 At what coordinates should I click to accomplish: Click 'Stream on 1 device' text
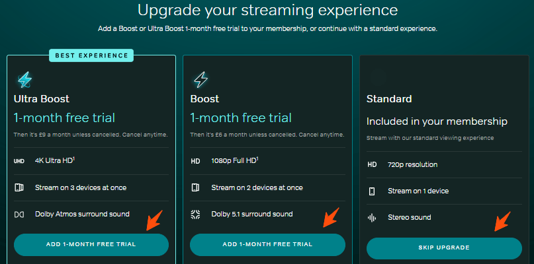pyautogui.click(x=418, y=191)
